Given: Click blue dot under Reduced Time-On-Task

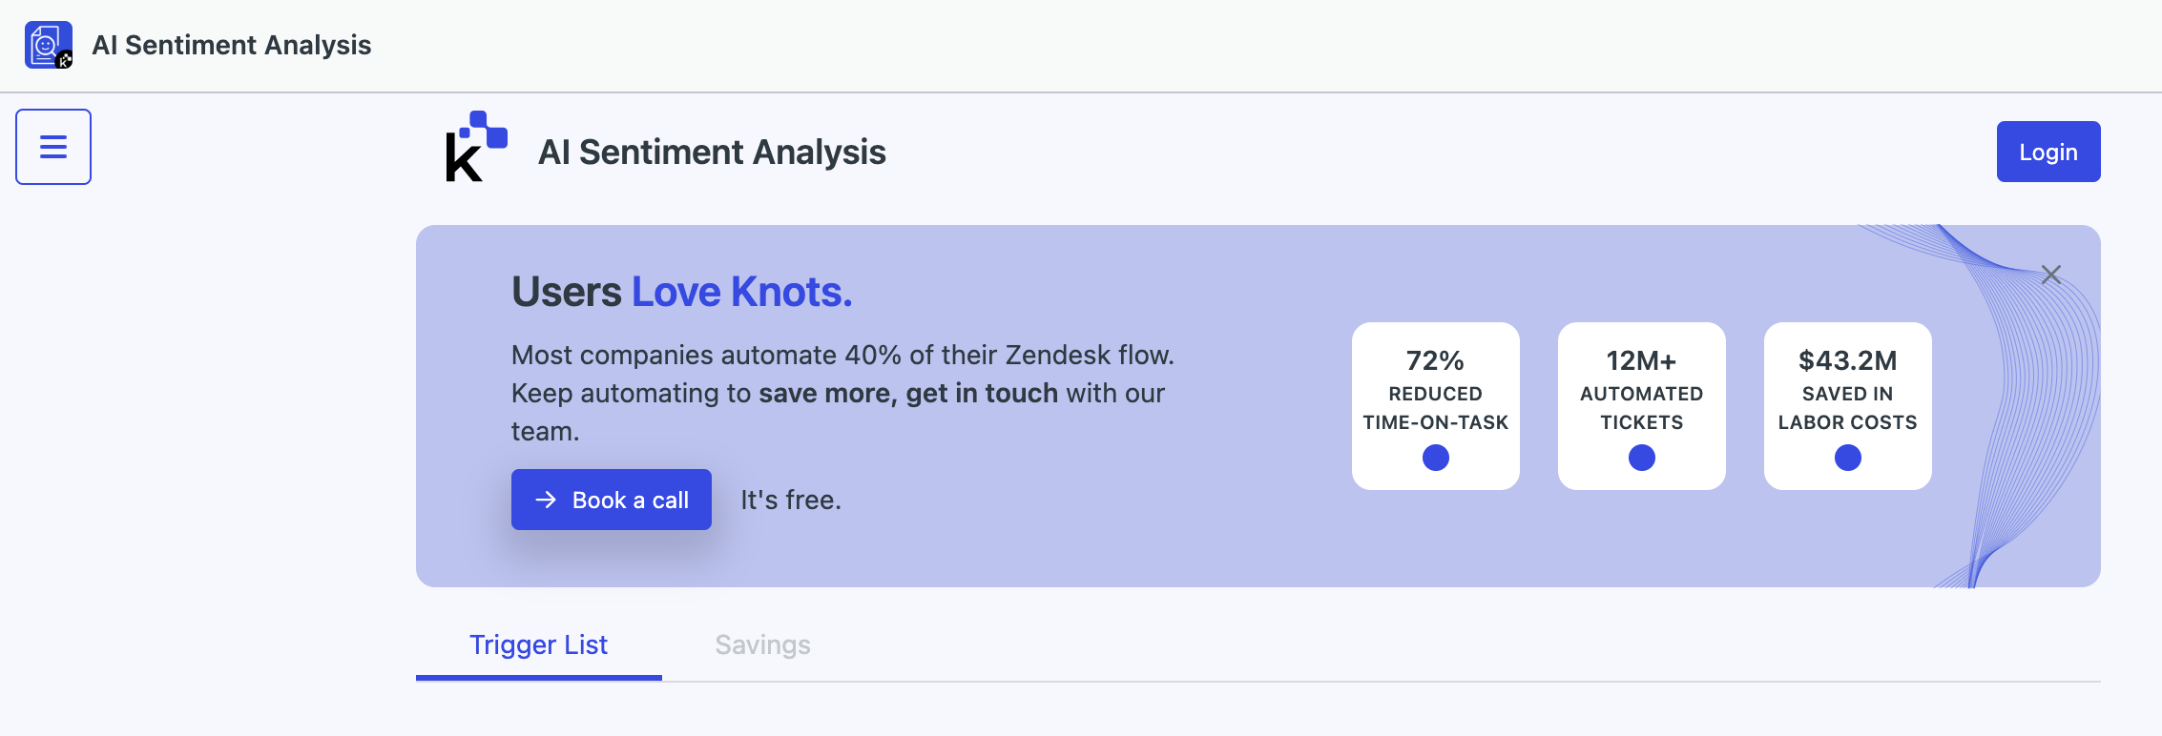Looking at the screenshot, I should pos(1436,459).
